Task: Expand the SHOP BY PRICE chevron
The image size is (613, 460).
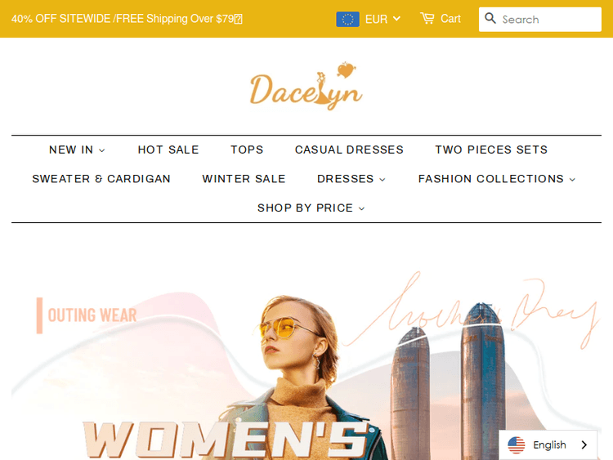Action: (361, 208)
